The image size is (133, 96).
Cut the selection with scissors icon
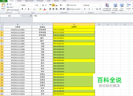[x=8, y=4]
